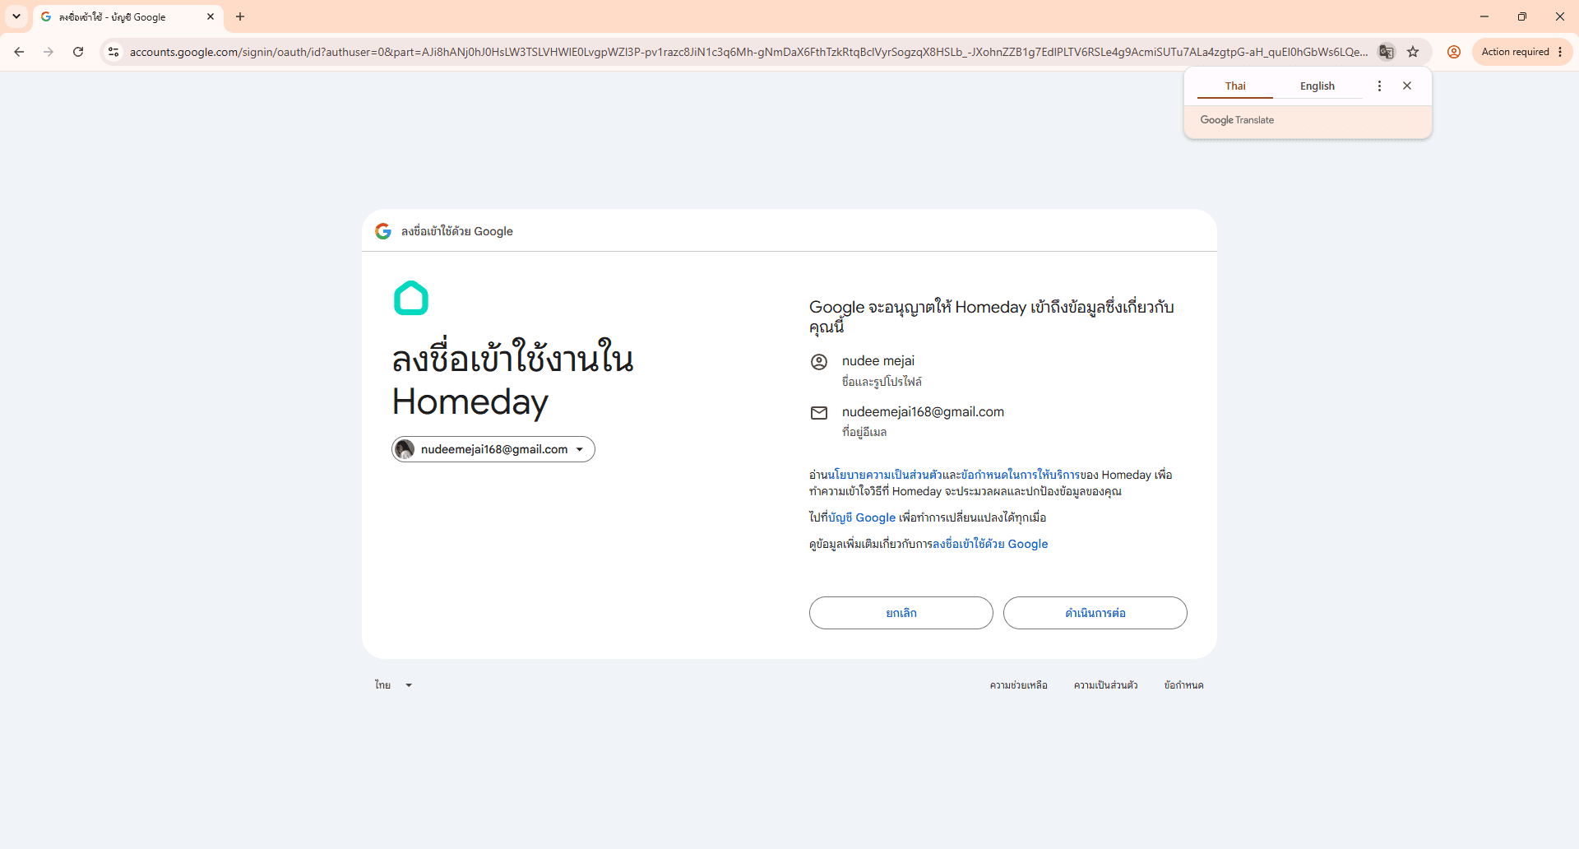Open the tab search dropdown arrow
Image resolution: width=1579 pixels, height=849 pixels.
click(x=16, y=16)
